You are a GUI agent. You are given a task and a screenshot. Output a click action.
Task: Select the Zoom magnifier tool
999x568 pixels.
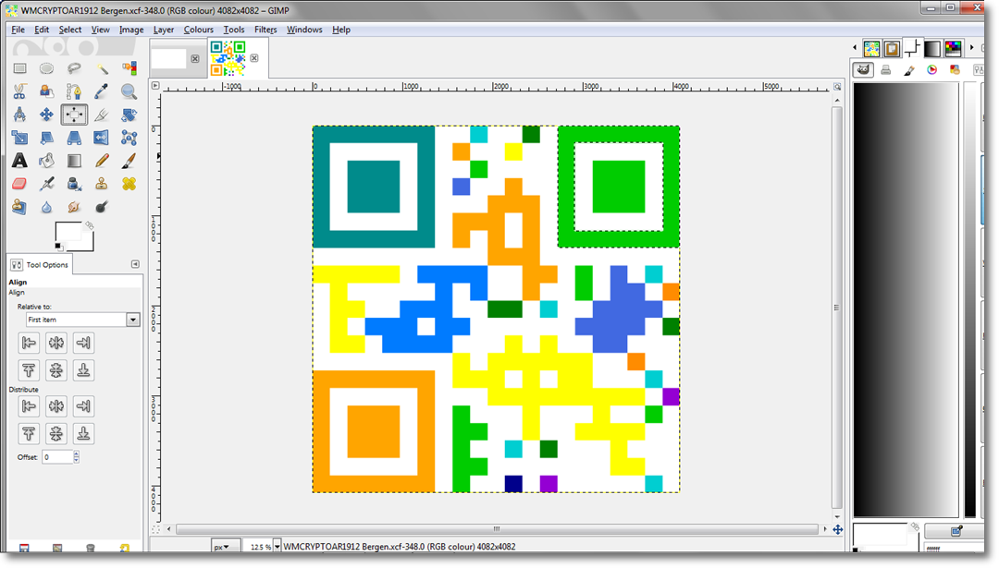[x=129, y=91]
